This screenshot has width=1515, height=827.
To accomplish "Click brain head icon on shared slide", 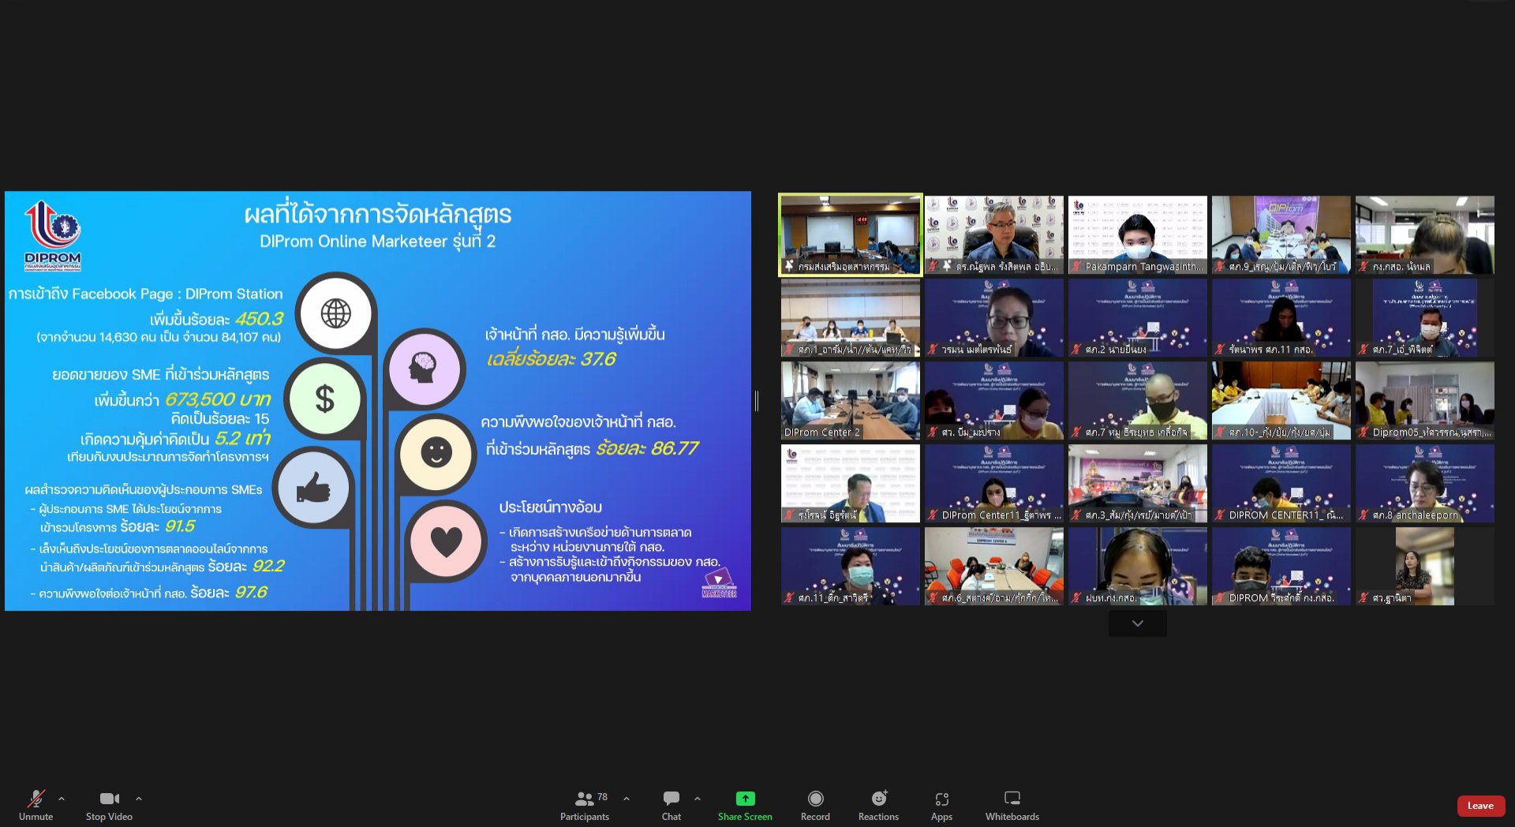I will (424, 369).
